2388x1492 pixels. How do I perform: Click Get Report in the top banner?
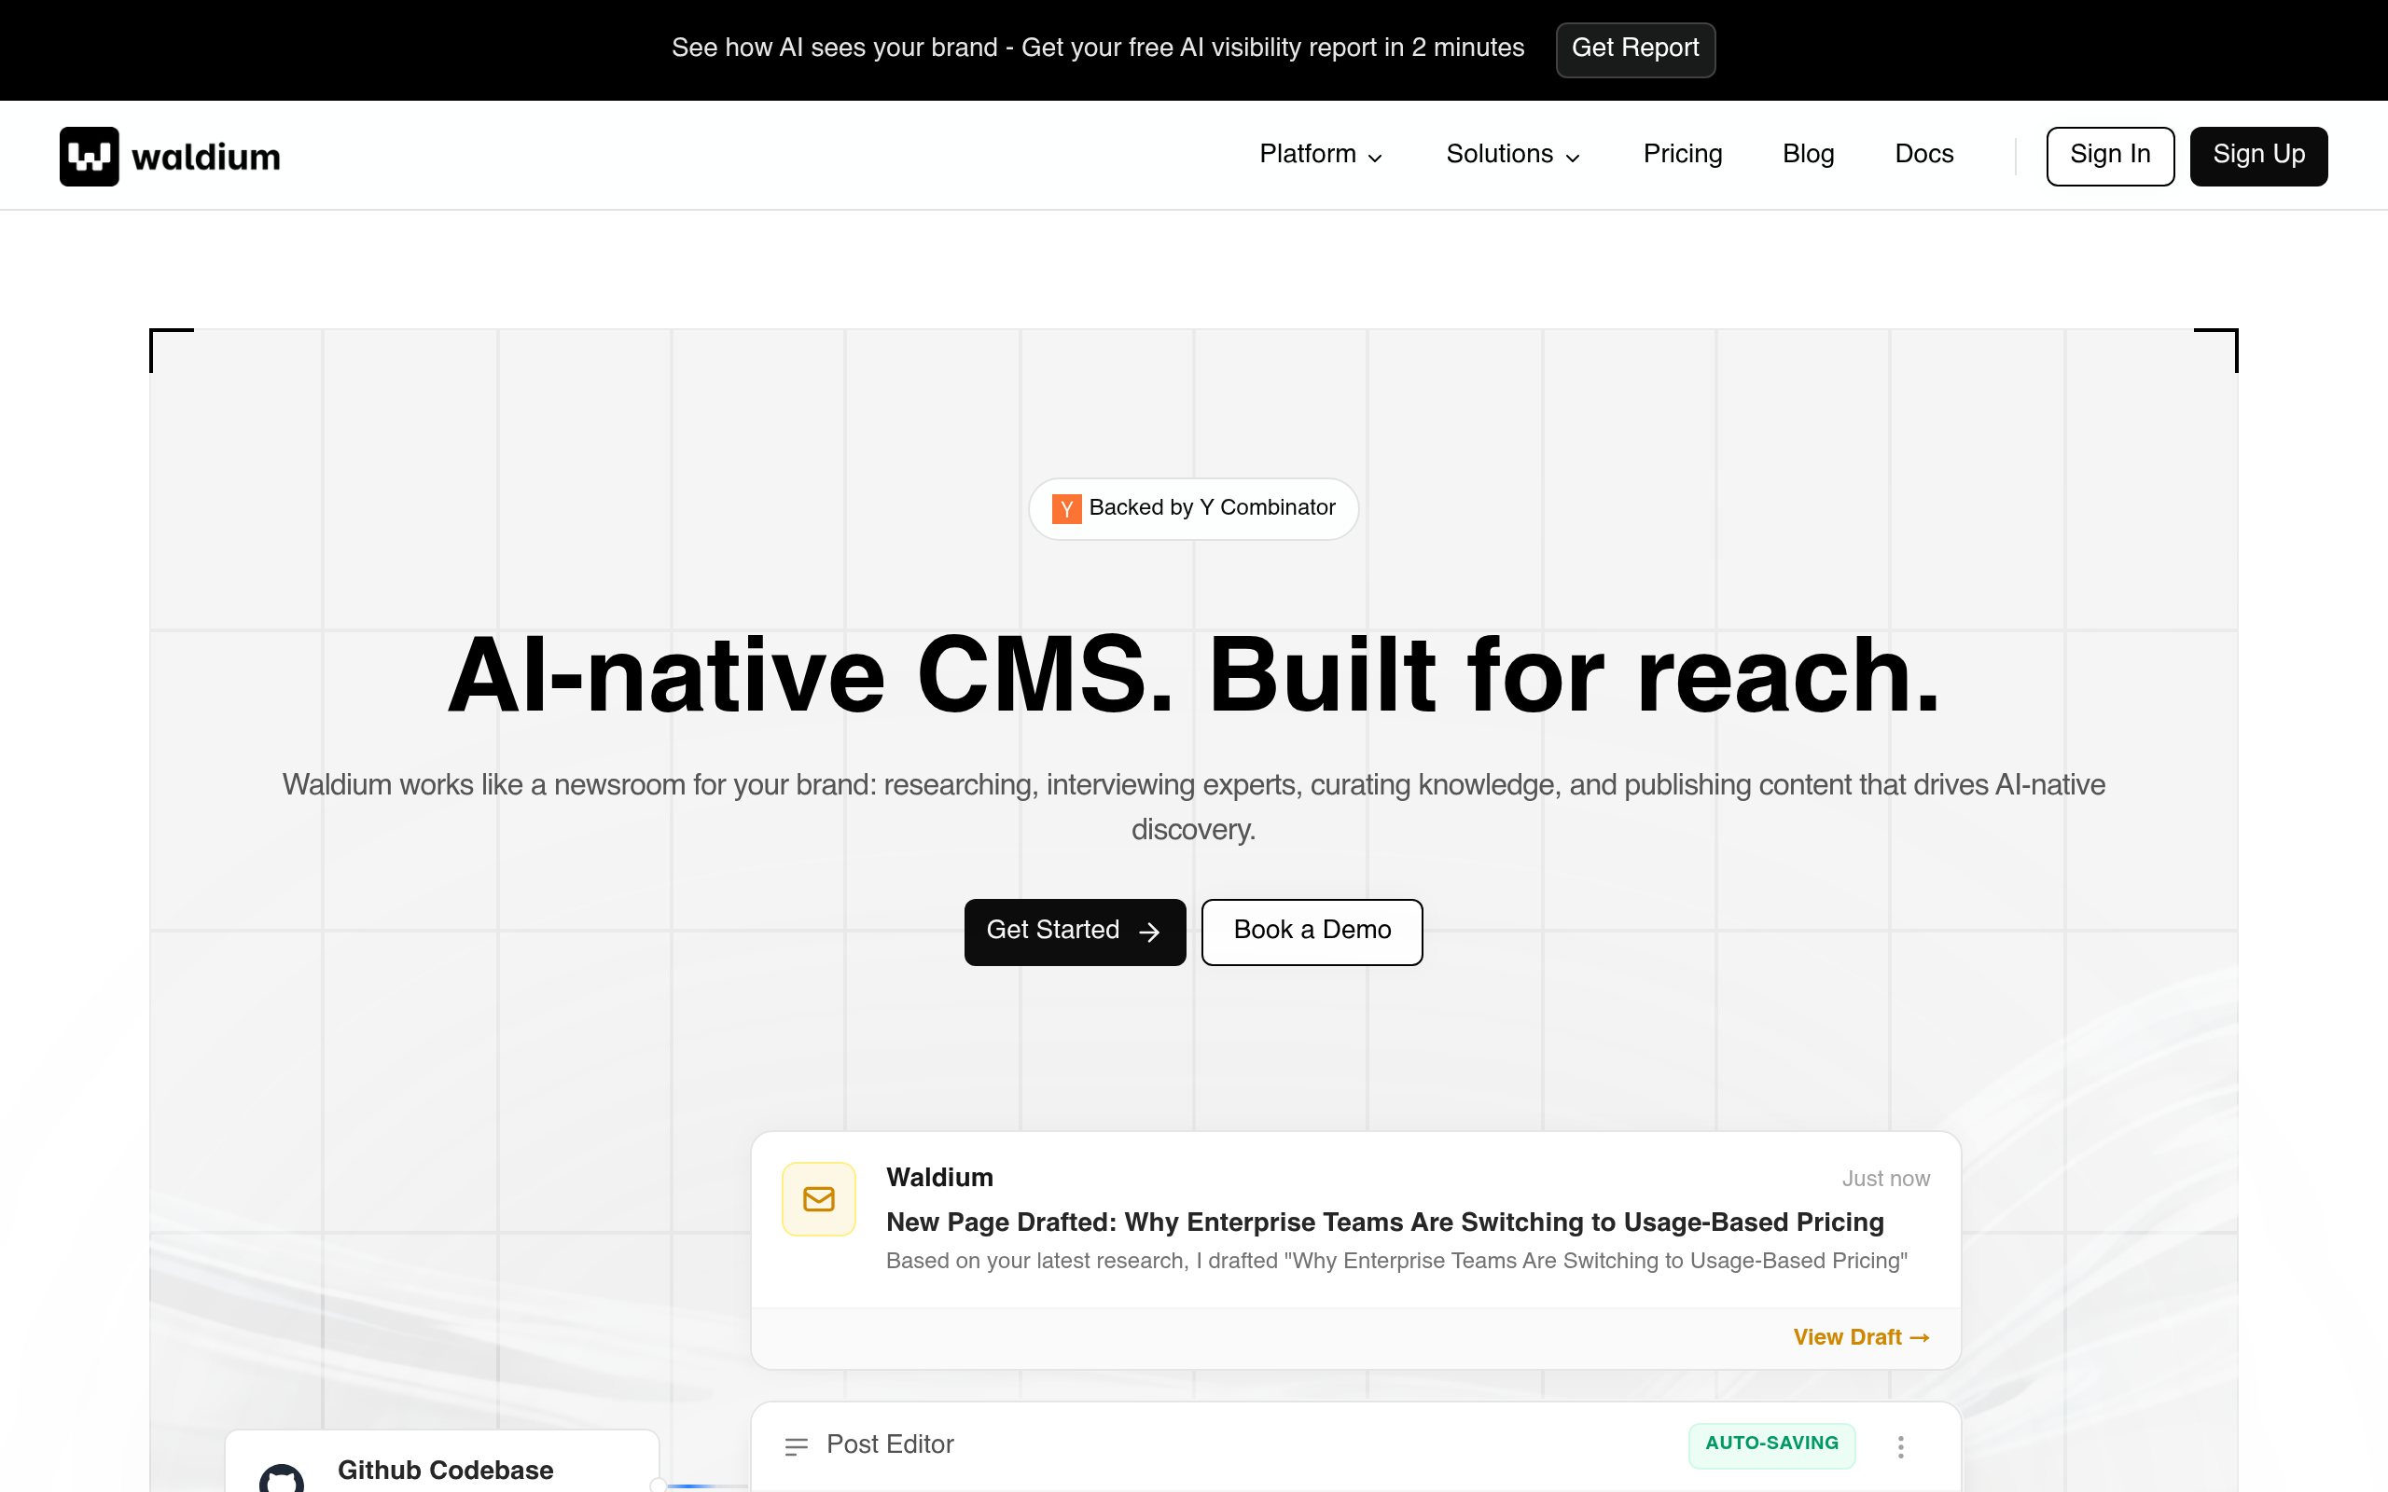point(1635,49)
